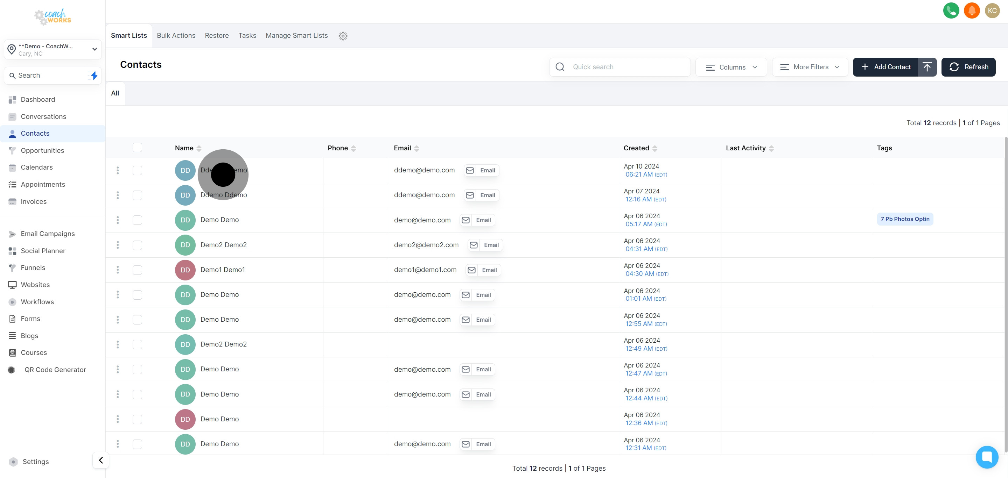The width and height of the screenshot is (1008, 478).
Task: Click the Refresh button
Action: (968, 67)
